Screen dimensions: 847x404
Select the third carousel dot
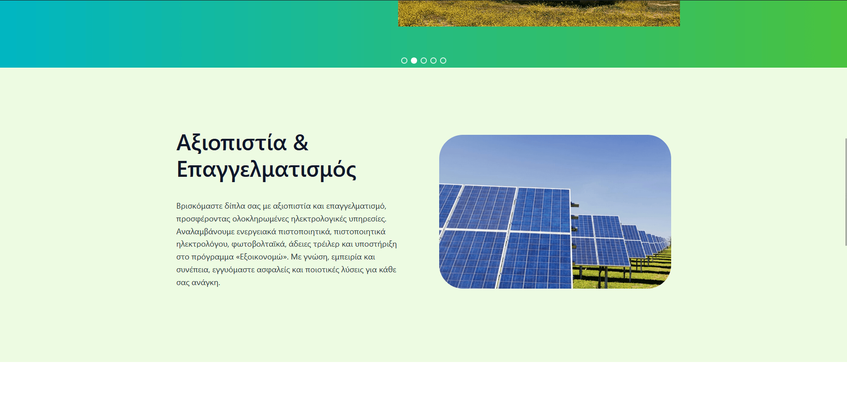point(423,60)
